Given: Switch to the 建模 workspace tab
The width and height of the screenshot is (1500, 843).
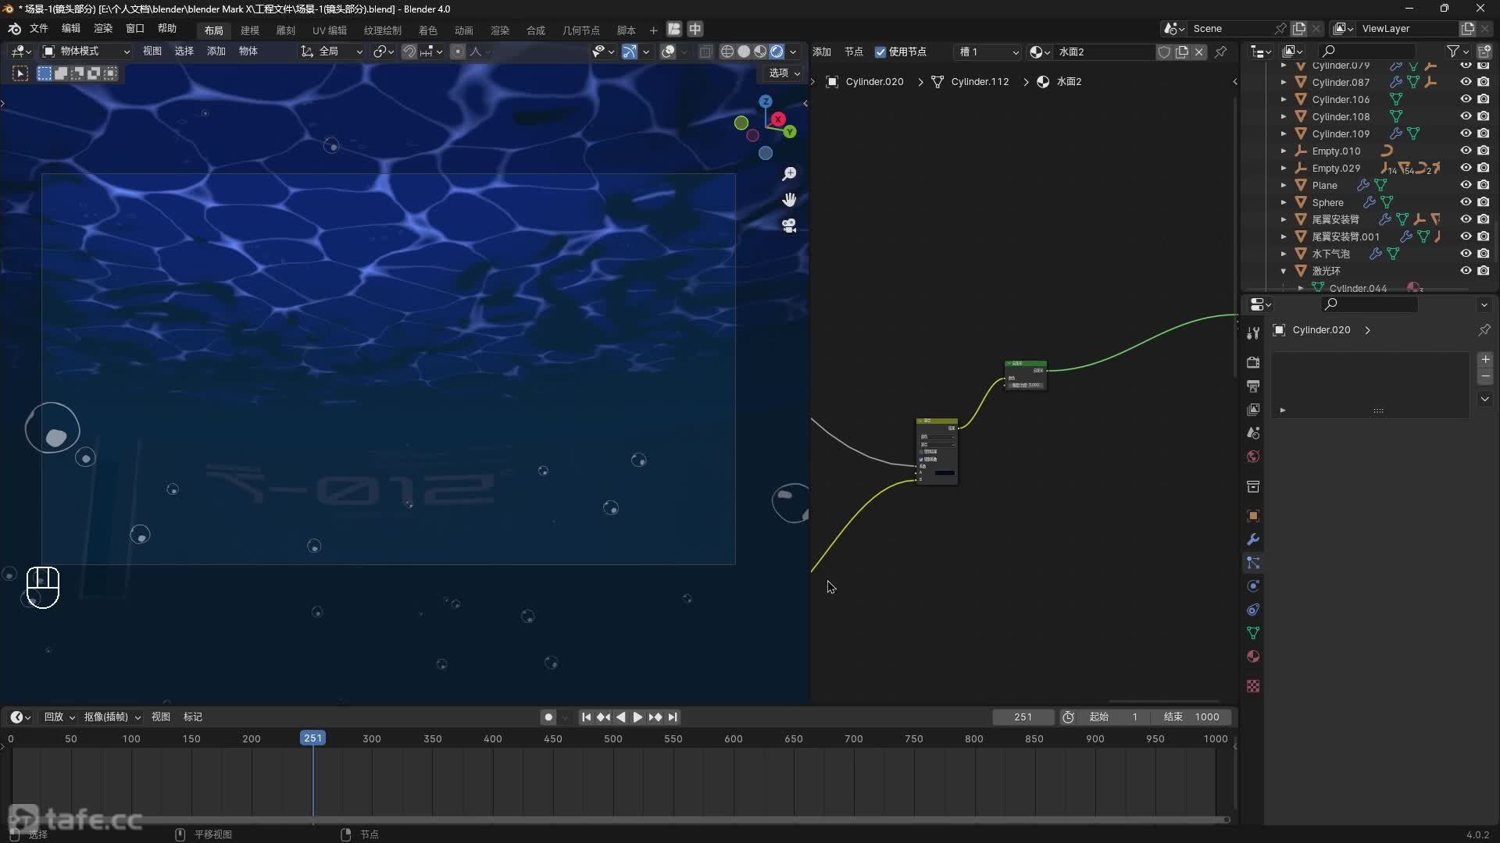Looking at the screenshot, I should point(250,30).
